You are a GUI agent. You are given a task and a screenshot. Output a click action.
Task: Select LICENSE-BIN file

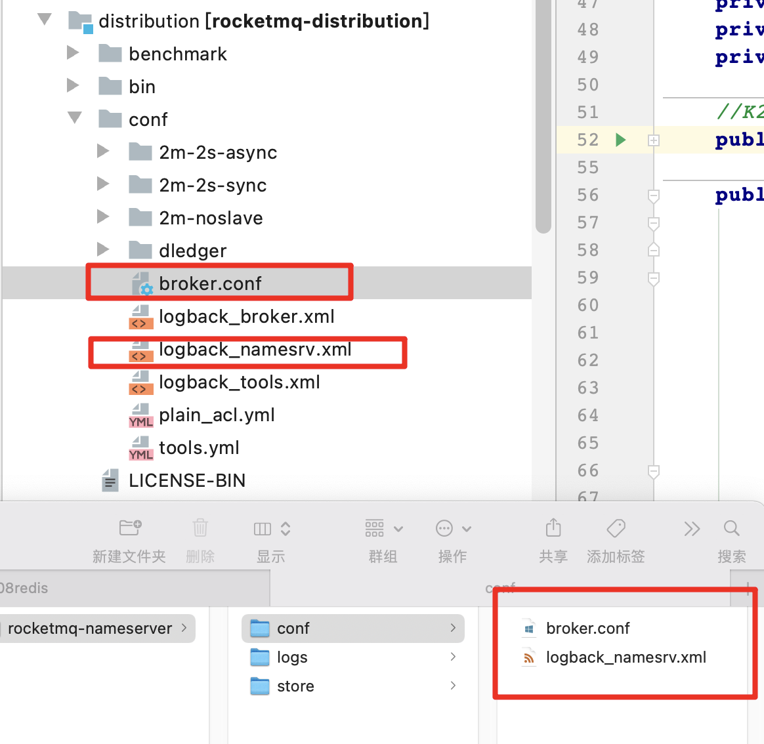click(x=187, y=480)
